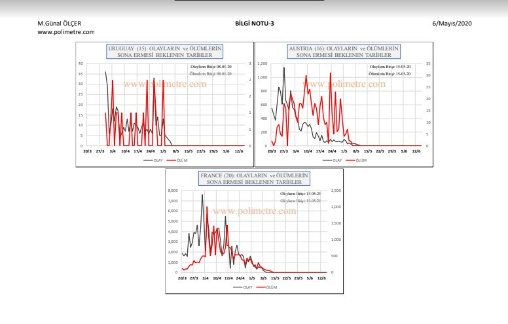Click the OLAY legend entry in France chart
The image size is (508, 324).
point(244,287)
